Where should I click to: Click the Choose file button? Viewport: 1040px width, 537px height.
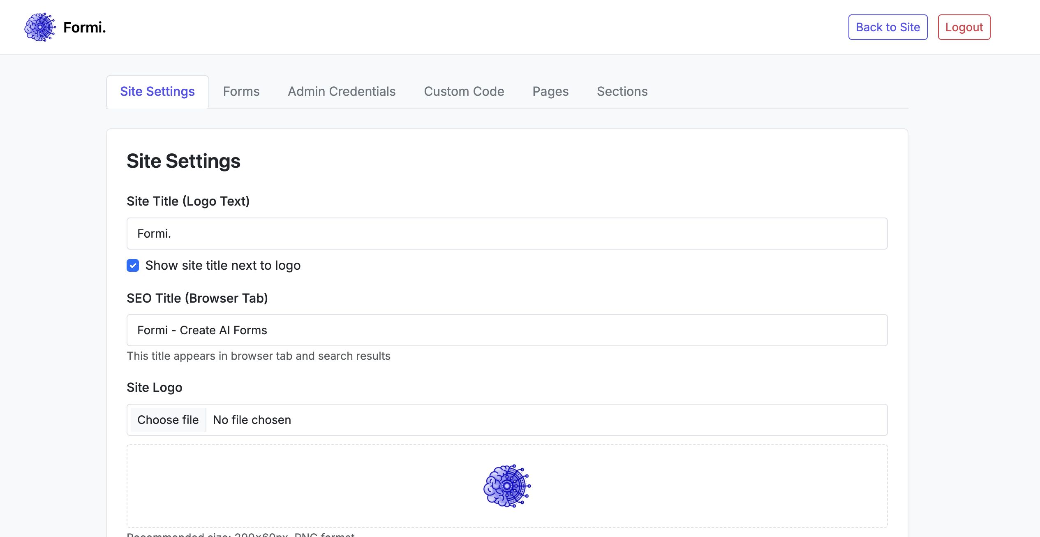(x=168, y=420)
